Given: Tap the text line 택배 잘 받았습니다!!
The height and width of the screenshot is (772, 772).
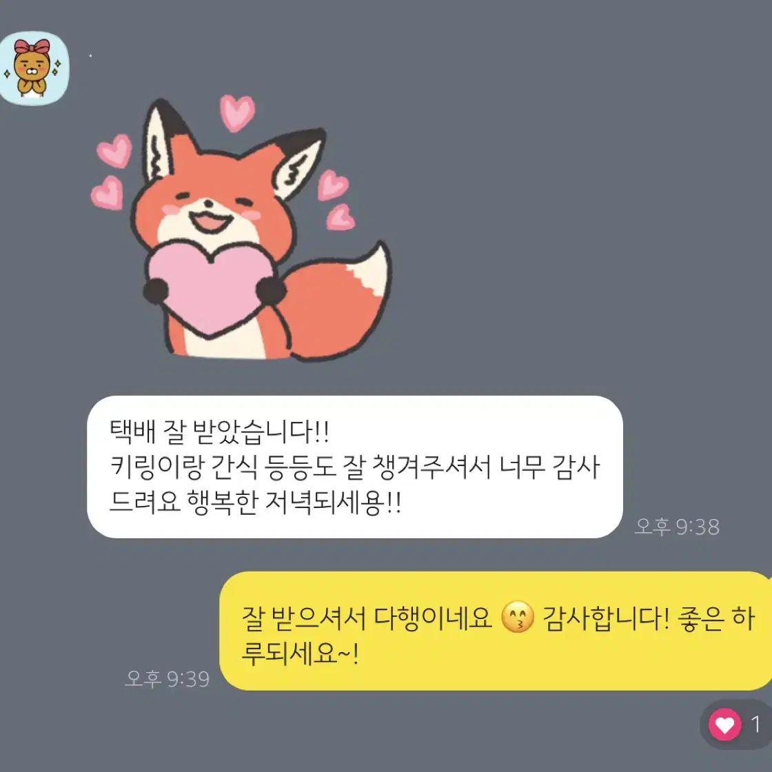Looking at the screenshot, I should 219,431.
